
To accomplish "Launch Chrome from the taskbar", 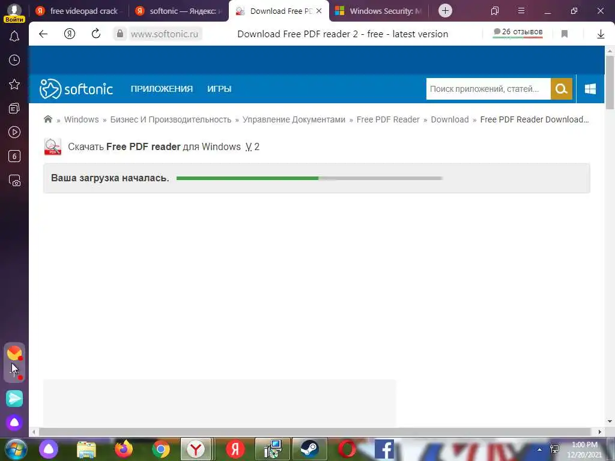I will pos(161,449).
